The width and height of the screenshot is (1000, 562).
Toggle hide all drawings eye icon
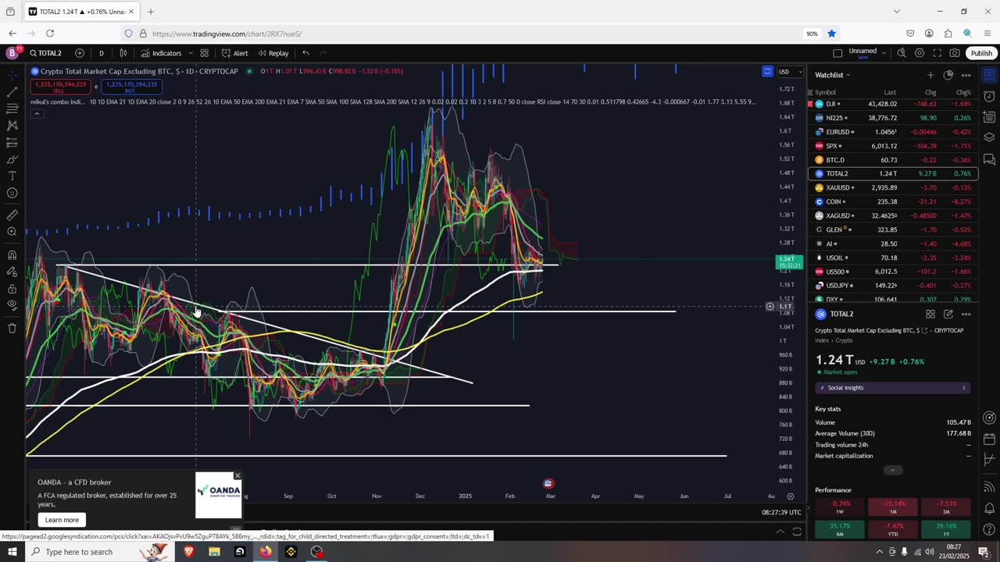pyautogui.click(x=12, y=305)
